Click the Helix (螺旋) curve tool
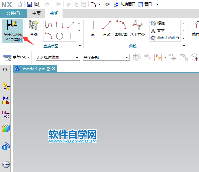 tap(158, 23)
